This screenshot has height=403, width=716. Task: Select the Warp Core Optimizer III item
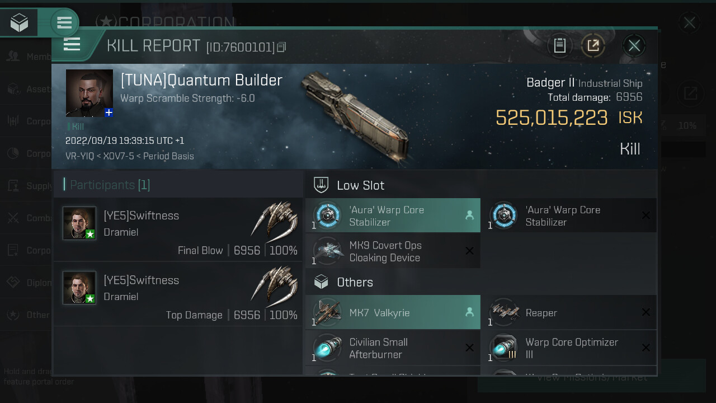(x=569, y=348)
